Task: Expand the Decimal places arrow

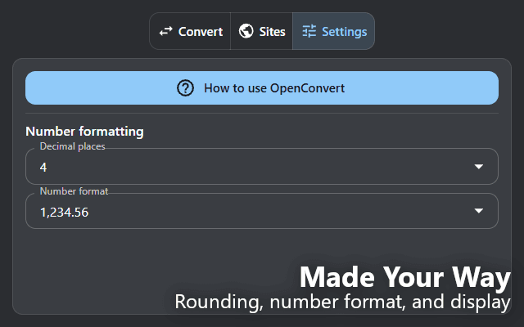Action: click(478, 167)
